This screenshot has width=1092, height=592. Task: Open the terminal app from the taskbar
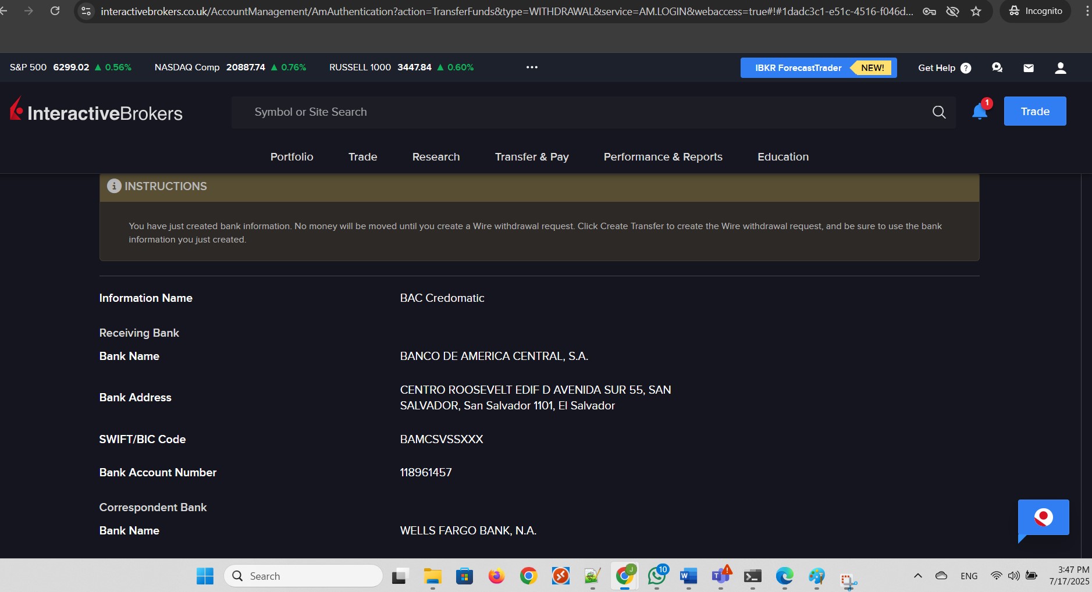pos(752,576)
